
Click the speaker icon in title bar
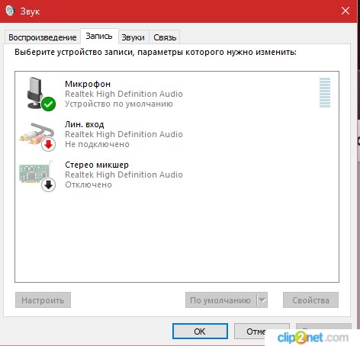click(x=11, y=11)
